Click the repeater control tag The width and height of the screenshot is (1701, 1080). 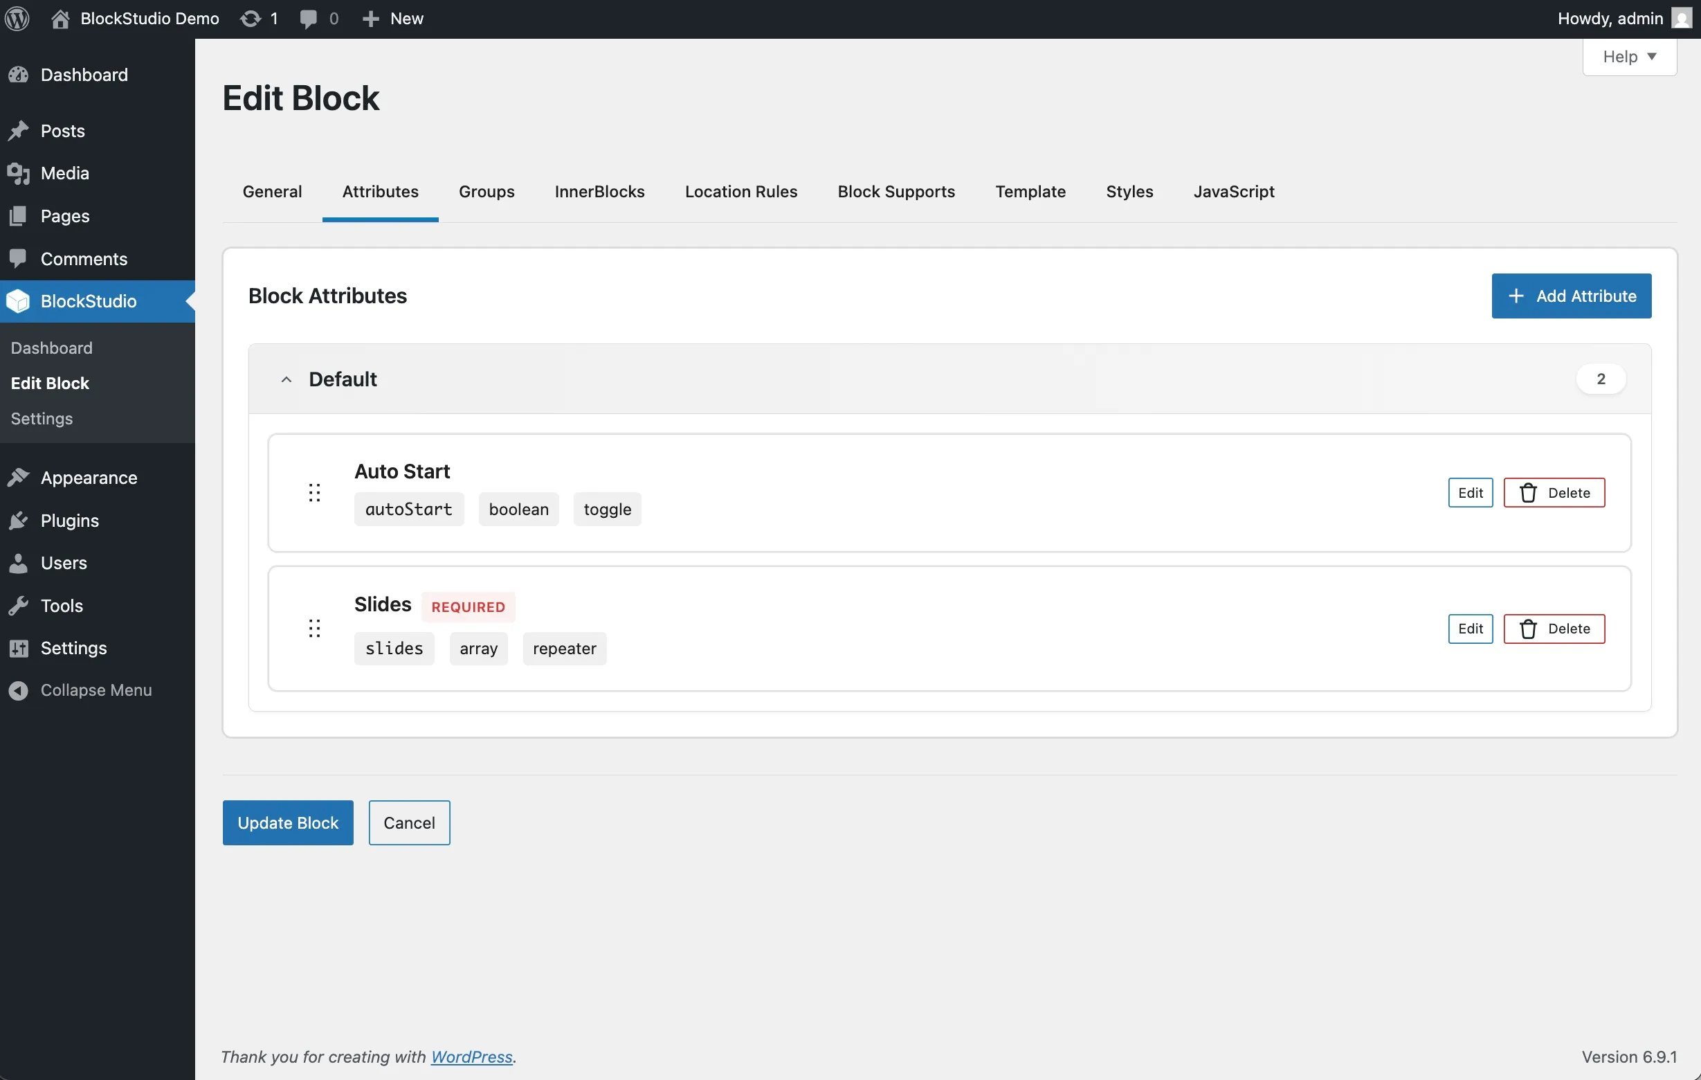tap(565, 648)
